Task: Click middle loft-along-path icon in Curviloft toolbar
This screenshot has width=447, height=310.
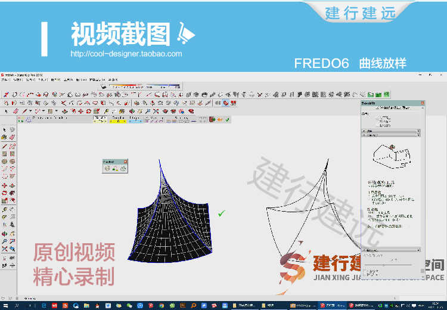Action: pyautogui.click(x=115, y=169)
